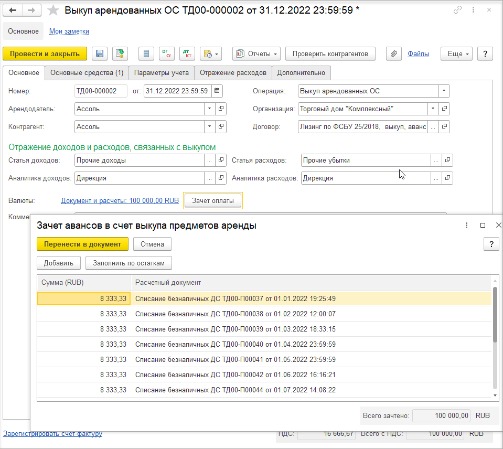Screen dimensions: 503x449
Task: Click Перенести в документ button
Action: 82,244
